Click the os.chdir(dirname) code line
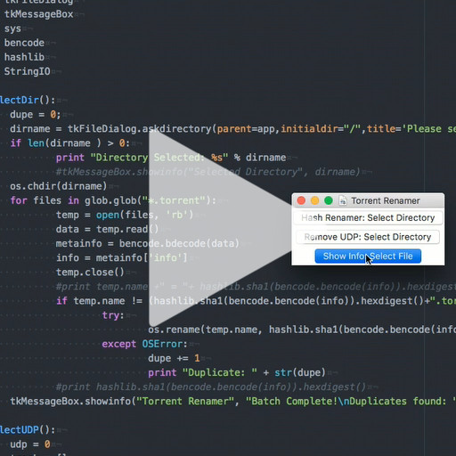456x456 pixels. [58, 186]
